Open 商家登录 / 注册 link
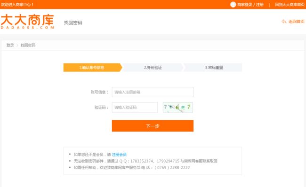The width and height of the screenshot is (306, 187). click(x=250, y=5)
